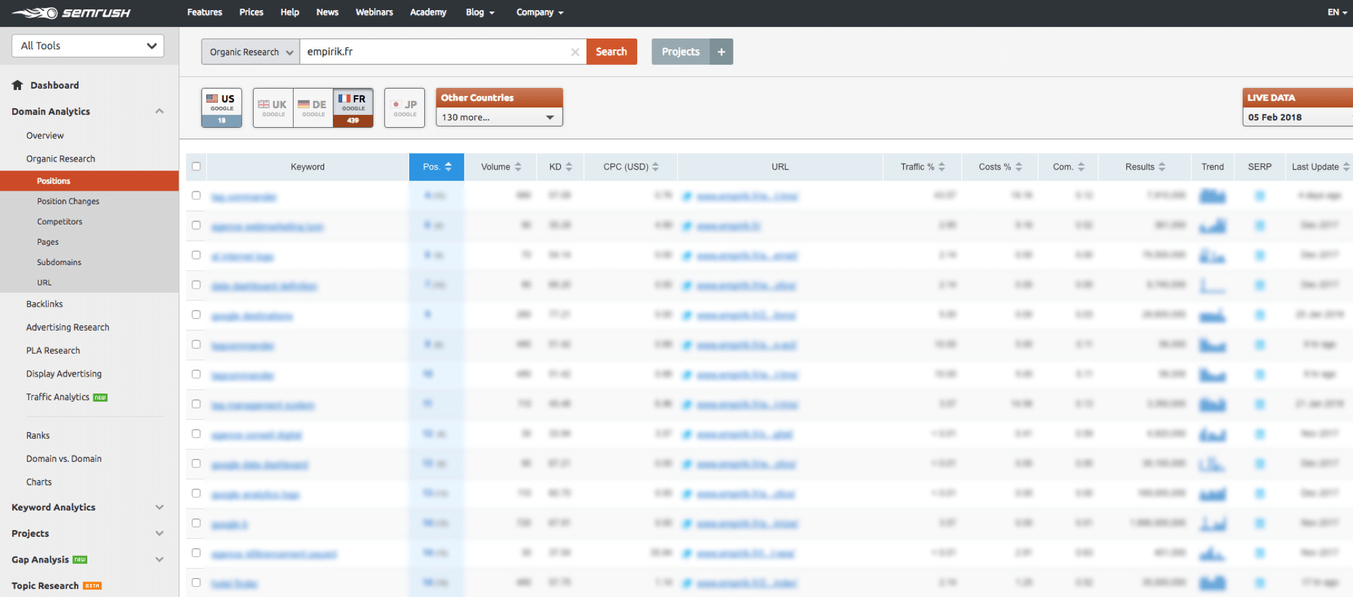View SERP snapshot icon in first row
This screenshot has height=597, width=1353.
(x=1260, y=196)
